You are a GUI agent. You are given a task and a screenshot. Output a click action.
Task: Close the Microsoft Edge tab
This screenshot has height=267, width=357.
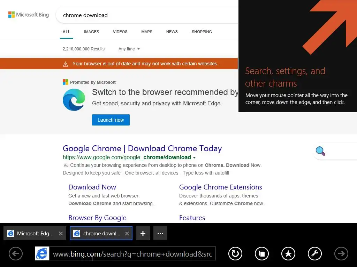pos(61,233)
